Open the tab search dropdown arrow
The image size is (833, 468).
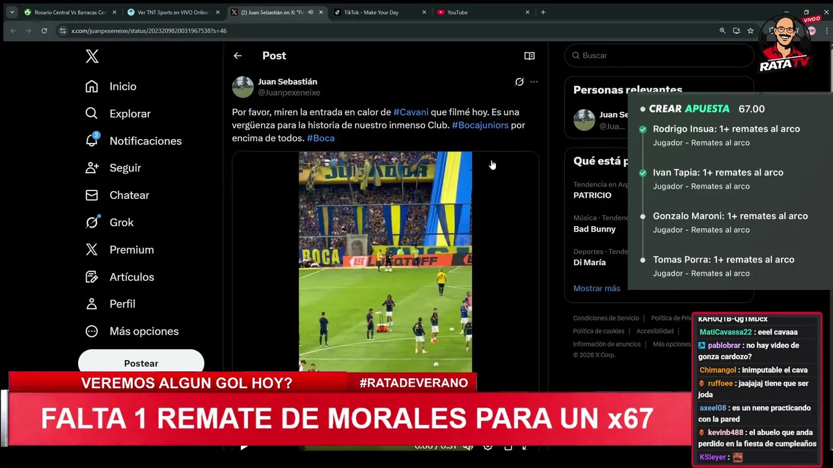click(x=12, y=12)
